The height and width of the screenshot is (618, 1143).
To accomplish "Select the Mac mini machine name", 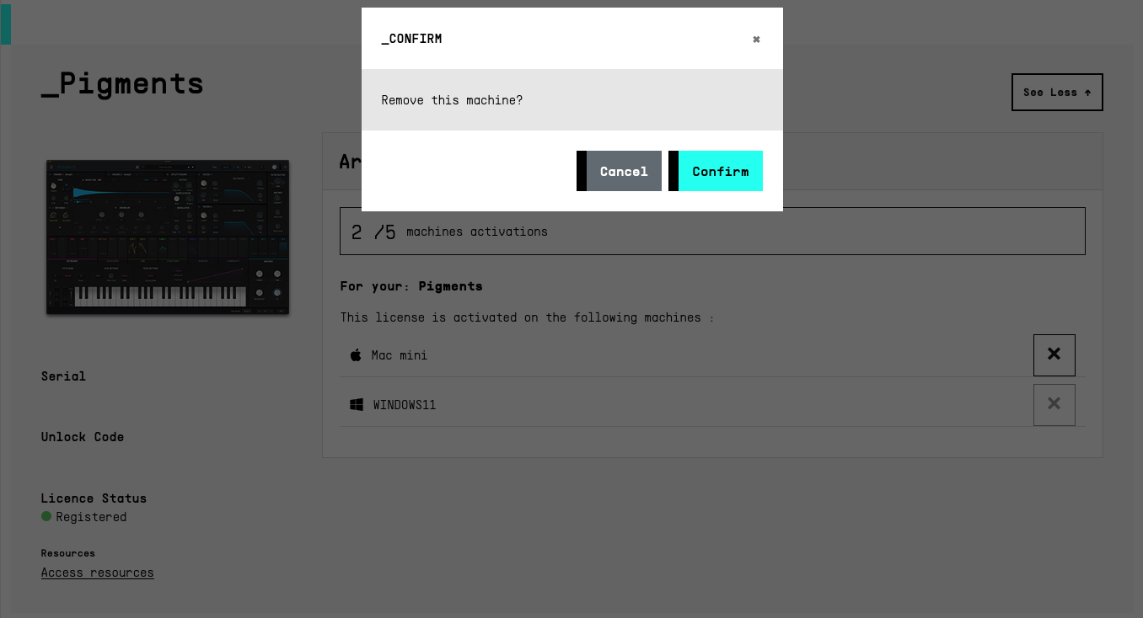I will coord(400,355).
